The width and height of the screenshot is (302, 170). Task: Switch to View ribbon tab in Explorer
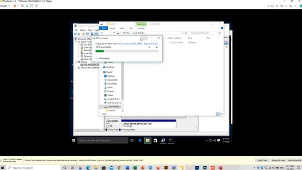pyautogui.click(x=131, y=28)
